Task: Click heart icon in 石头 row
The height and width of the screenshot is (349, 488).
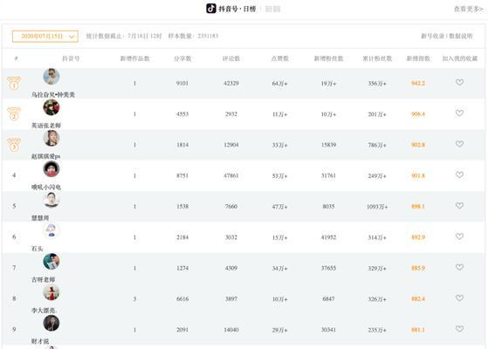Action: click(459, 236)
